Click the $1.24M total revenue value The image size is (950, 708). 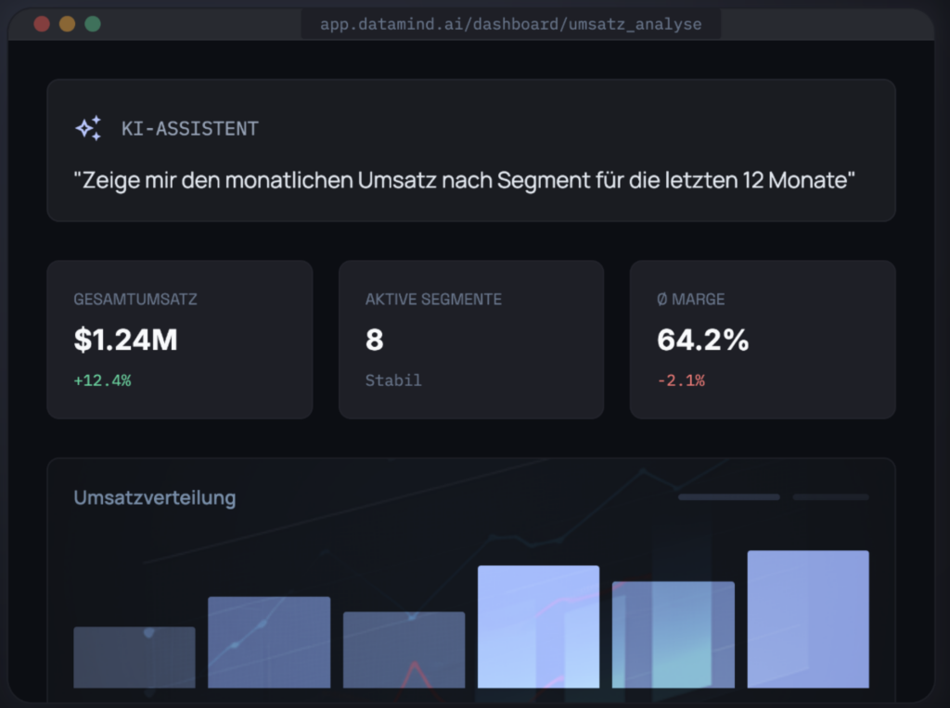pos(125,340)
